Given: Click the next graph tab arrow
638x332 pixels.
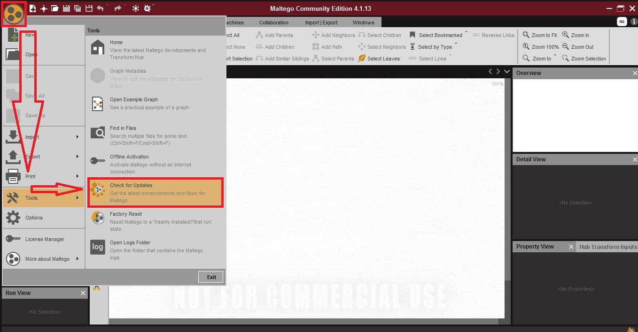Looking at the screenshot, I should click(498, 71).
